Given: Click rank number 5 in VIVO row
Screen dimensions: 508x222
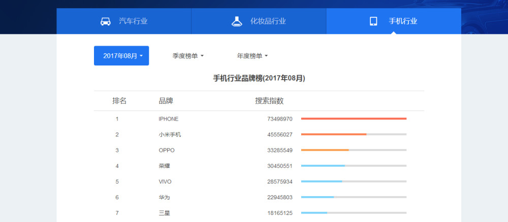Looking at the screenshot, I should (117, 181).
